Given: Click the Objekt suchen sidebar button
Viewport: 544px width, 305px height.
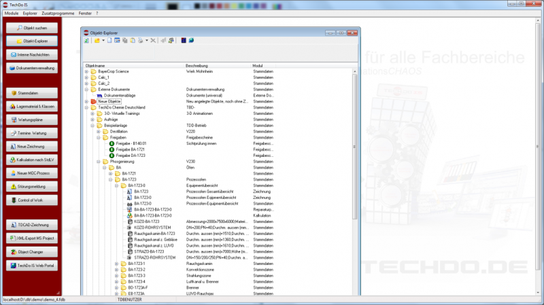Looking at the screenshot, I should pos(33,27).
